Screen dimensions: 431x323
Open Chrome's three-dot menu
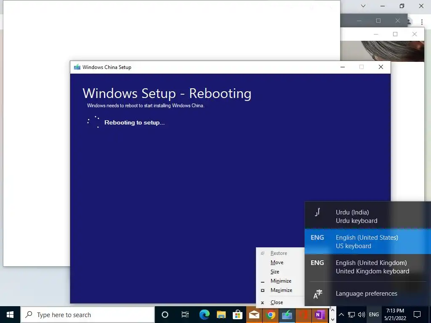[x=422, y=22]
